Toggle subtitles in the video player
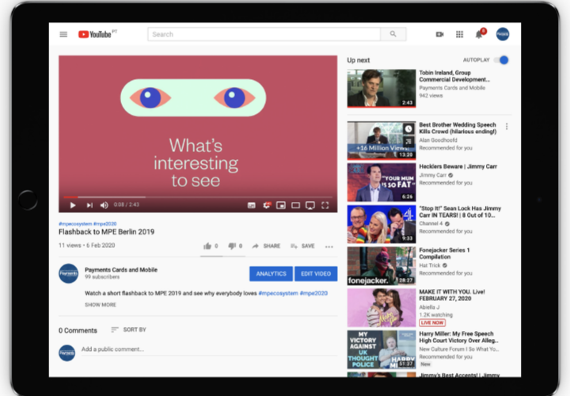The height and width of the screenshot is (396, 570). pyautogui.click(x=251, y=205)
